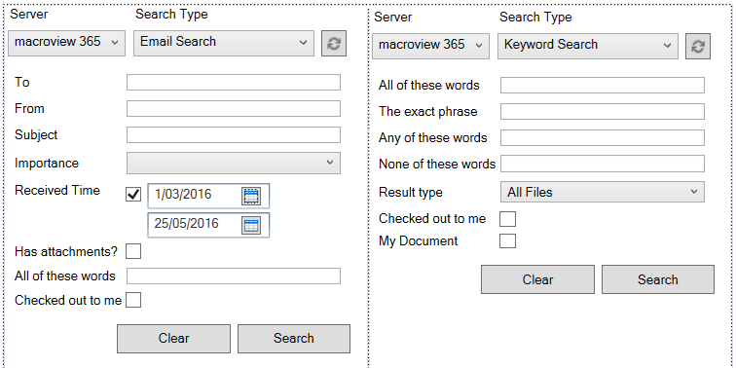Image resolution: width=736 pixels, height=368 pixels.
Task: Focus Any of these words field
Action: pos(603,138)
